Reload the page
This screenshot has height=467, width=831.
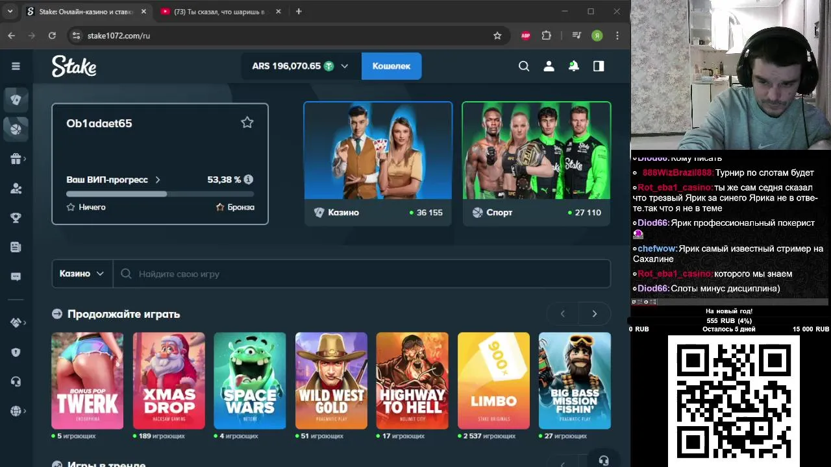point(52,36)
